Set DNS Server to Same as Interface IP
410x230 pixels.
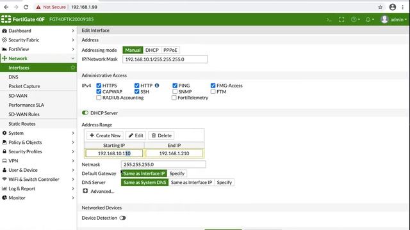coord(192,182)
